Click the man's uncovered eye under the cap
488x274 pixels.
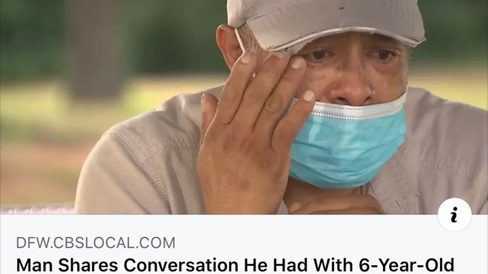click(384, 56)
